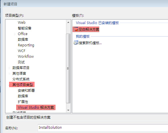Expand the 其他语言 node
Image resolution: width=168 pixels, height=133 pixels.
click(x=9, y=74)
